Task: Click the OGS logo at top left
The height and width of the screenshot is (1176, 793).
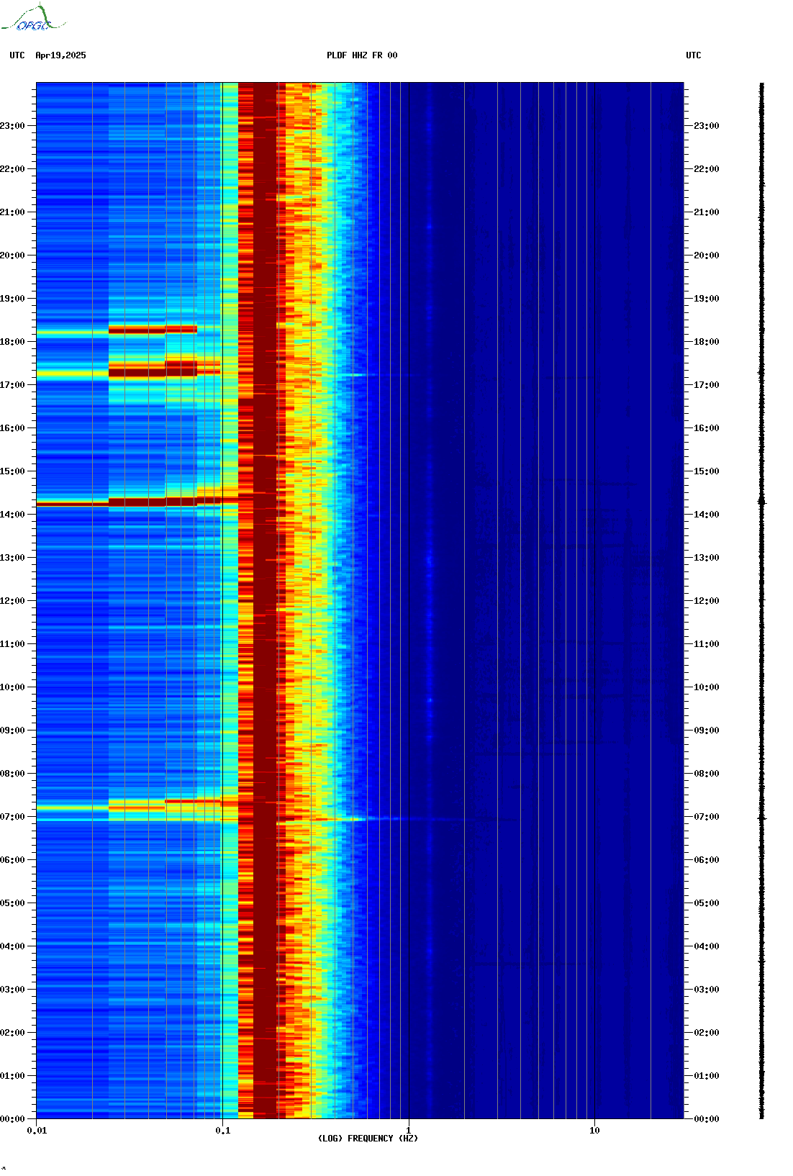Action: coord(33,18)
